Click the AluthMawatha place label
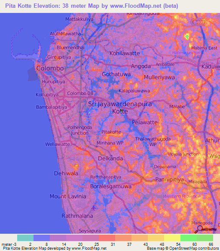This screenshot has width=220, height=251. click(x=65, y=34)
